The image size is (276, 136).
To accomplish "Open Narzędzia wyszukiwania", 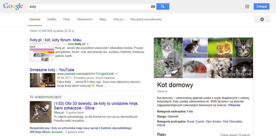I will coord(146,19).
